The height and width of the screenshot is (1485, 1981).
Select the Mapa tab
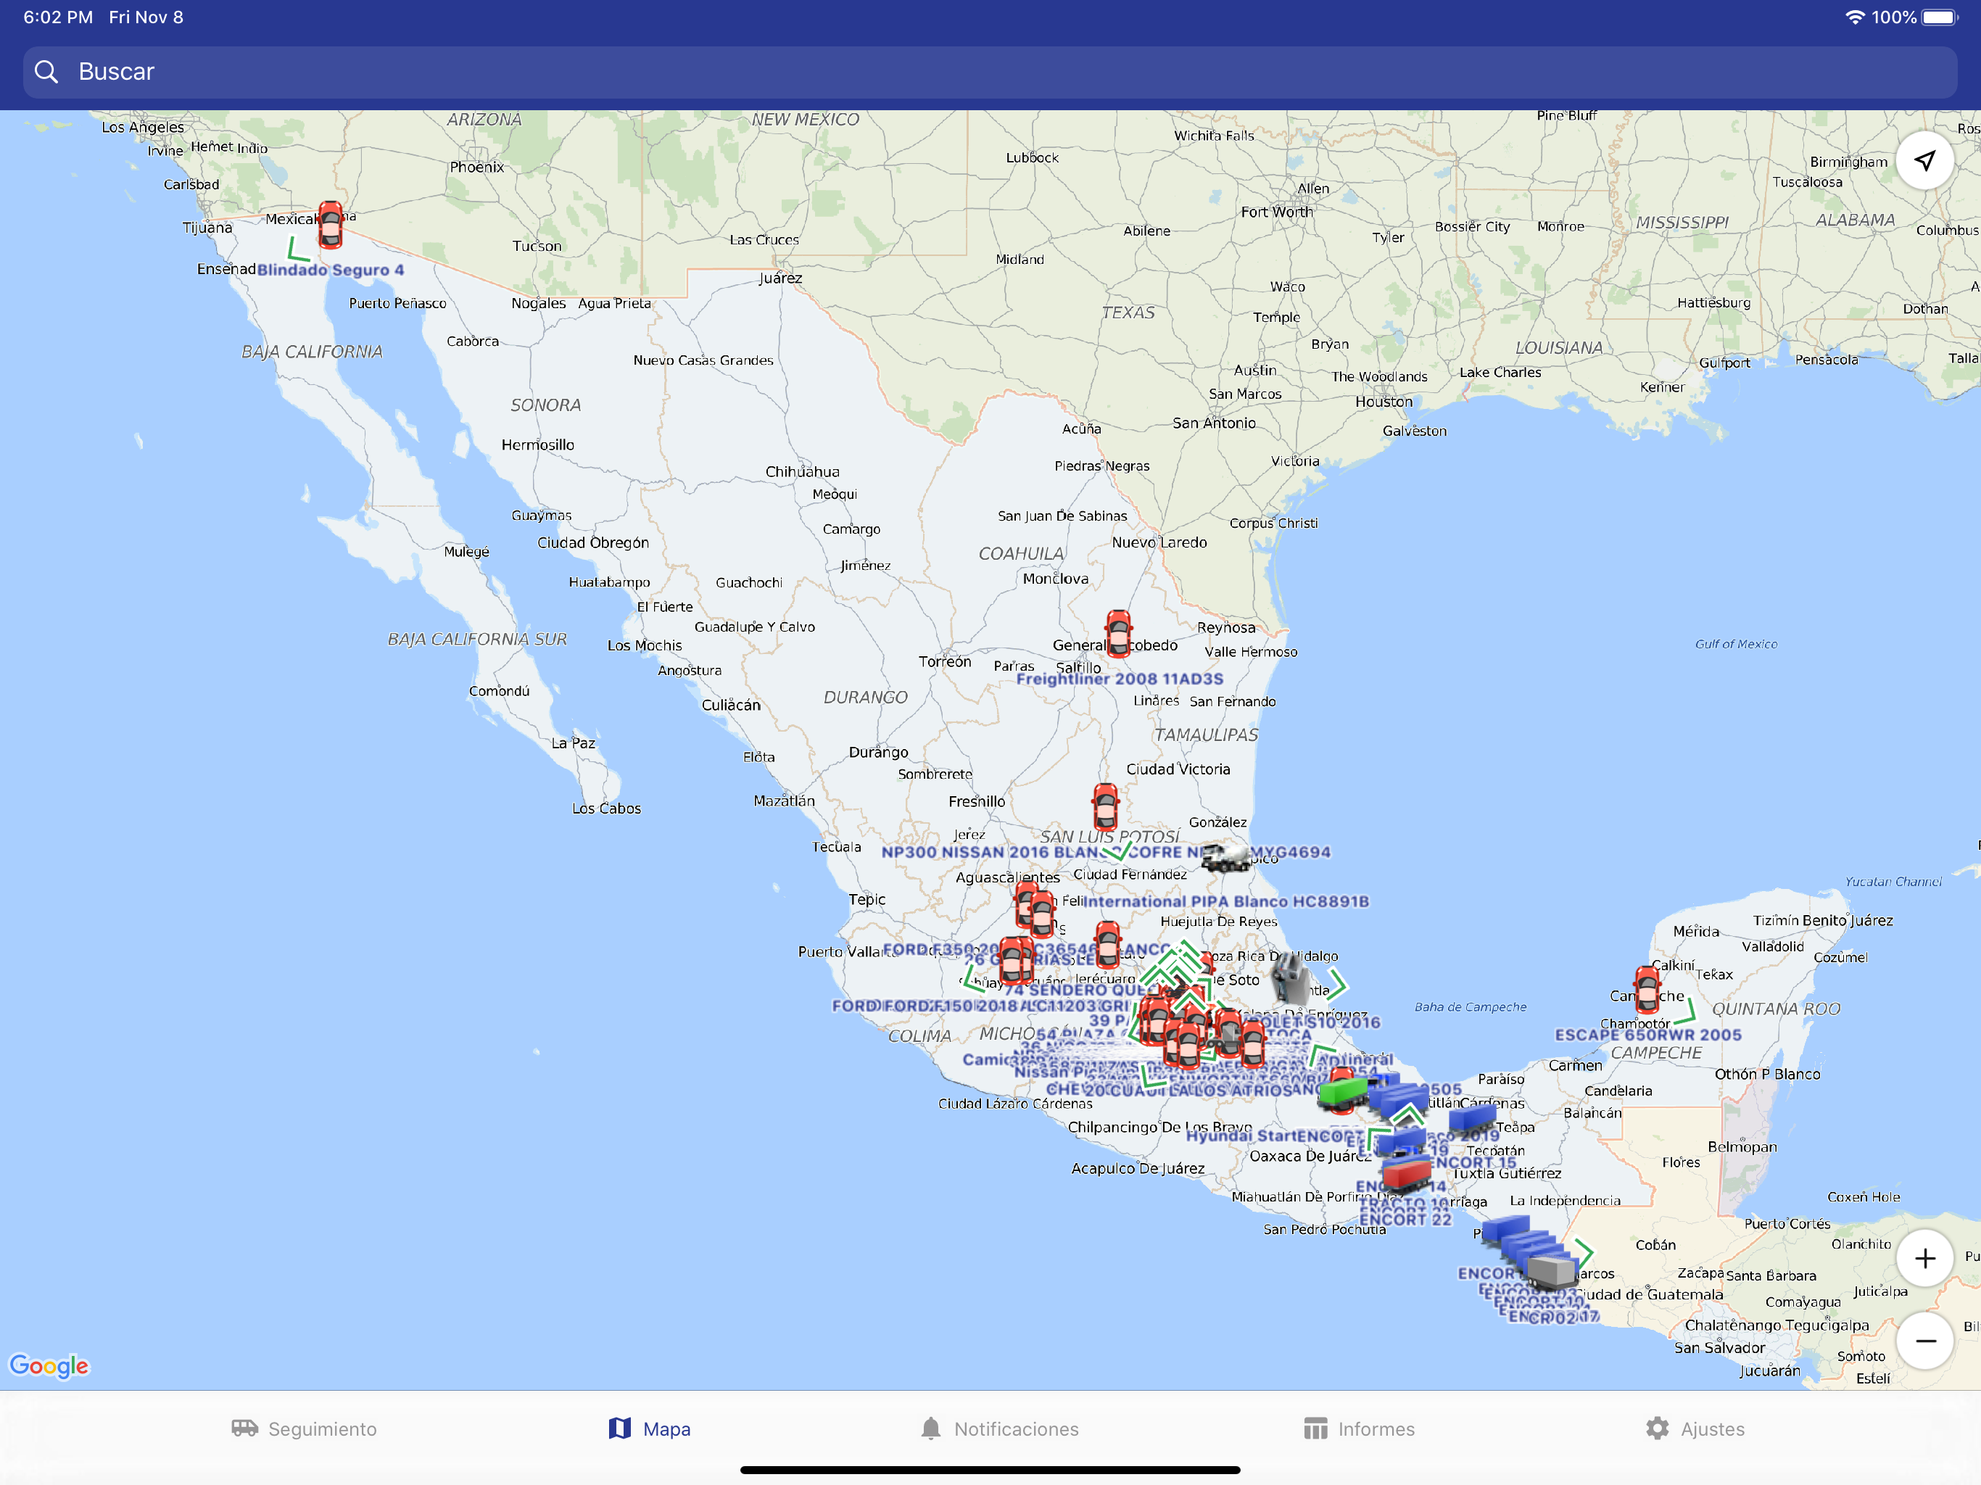[x=649, y=1428]
